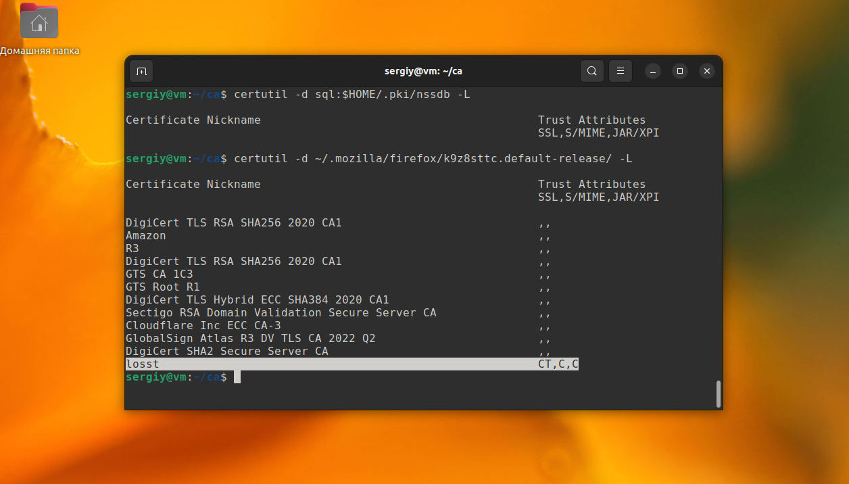The height and width of the screenshot is (484, 849).
Task: Open the terminal hamburger menu
Action: tap(620, 71)
